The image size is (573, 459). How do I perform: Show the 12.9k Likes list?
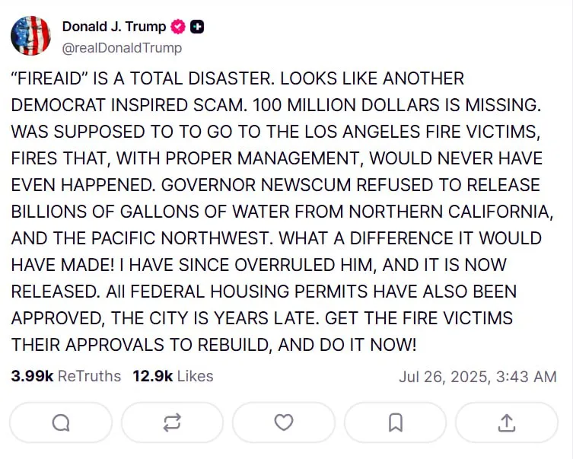[x=173, y=376]
